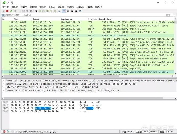Click highlighted hex bytes 5d 9f 16 b9
The image size is (177, 134).
click(x=43, y=108)
